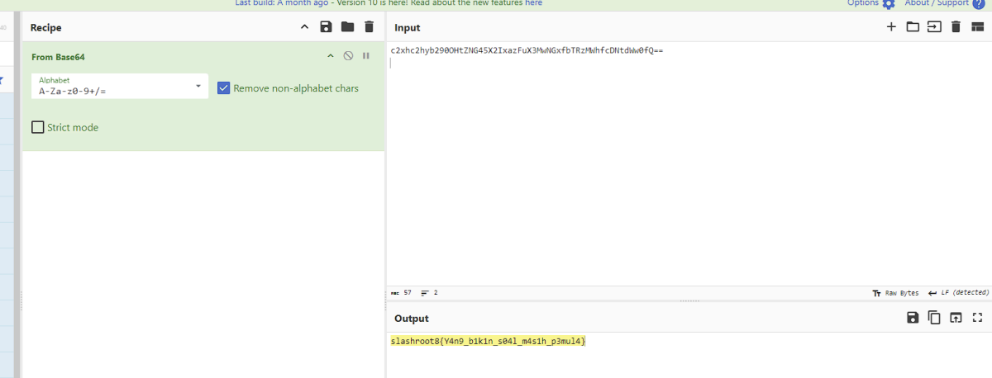Toggle Remove non-alphabet chars checkbox
Image resolution: width=992 pixels, height=378 pixels.
pyautogui.click(x=223, y=87)
